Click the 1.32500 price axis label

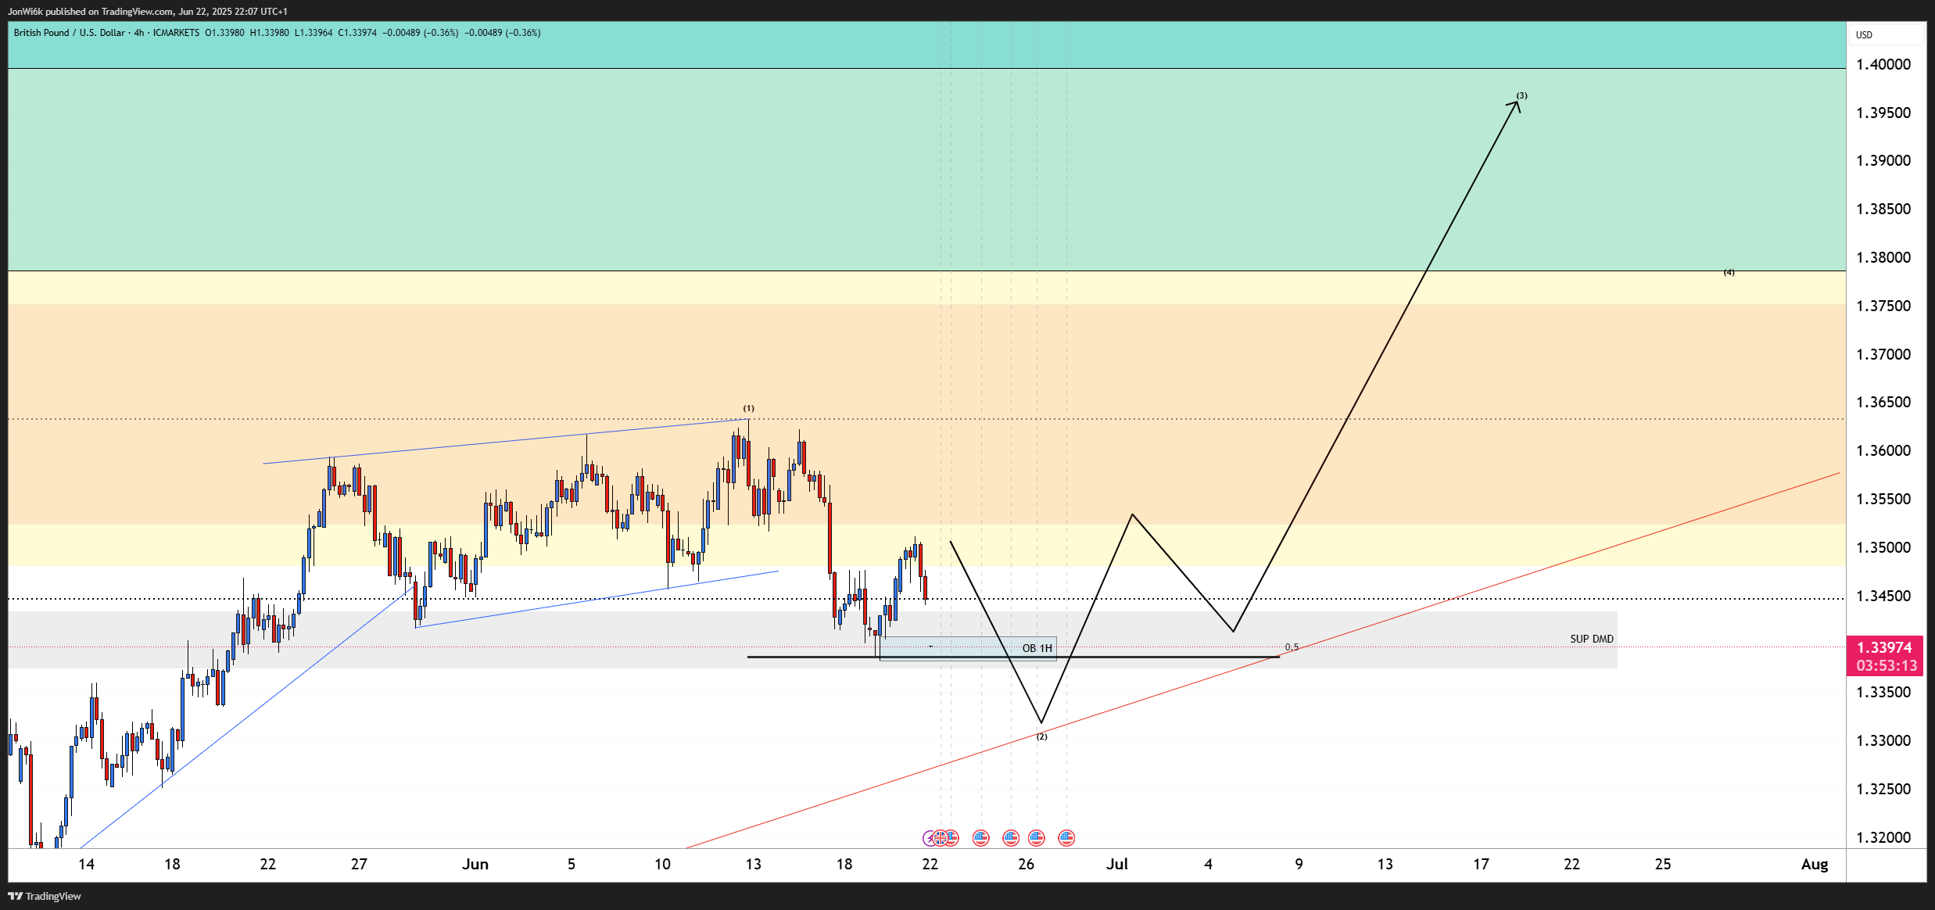[1883, 790]
